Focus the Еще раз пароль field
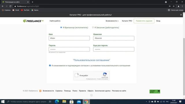This screenshot has width=185, height=104. tap(114, 49)
